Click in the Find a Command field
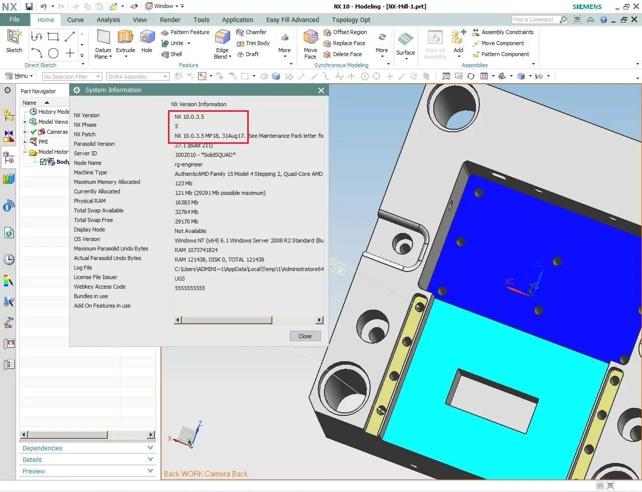The height and width of the screenshot is (492, 642). [x=535, y=20]
